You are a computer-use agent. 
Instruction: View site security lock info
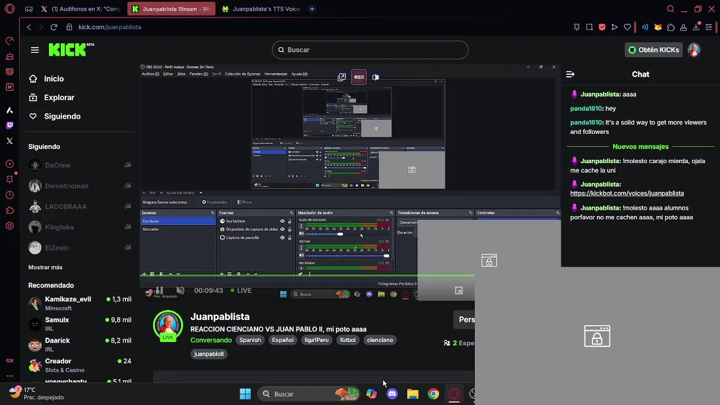coord(69,27)
